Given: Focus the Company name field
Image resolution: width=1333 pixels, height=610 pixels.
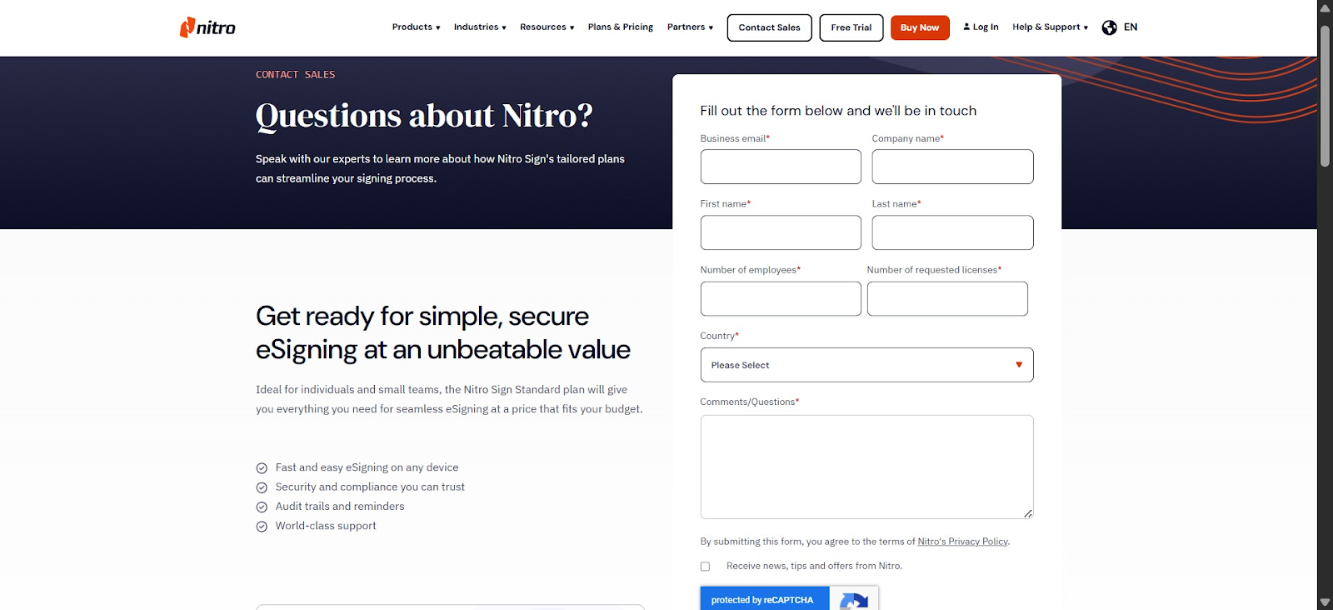Looking at the screenshot, I should pyautogui.click(x=952, y=167).
